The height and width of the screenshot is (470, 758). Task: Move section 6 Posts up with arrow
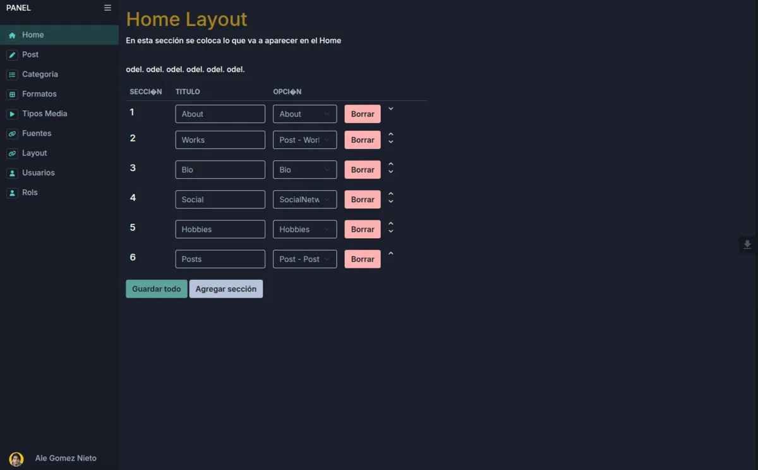(390, 254)
